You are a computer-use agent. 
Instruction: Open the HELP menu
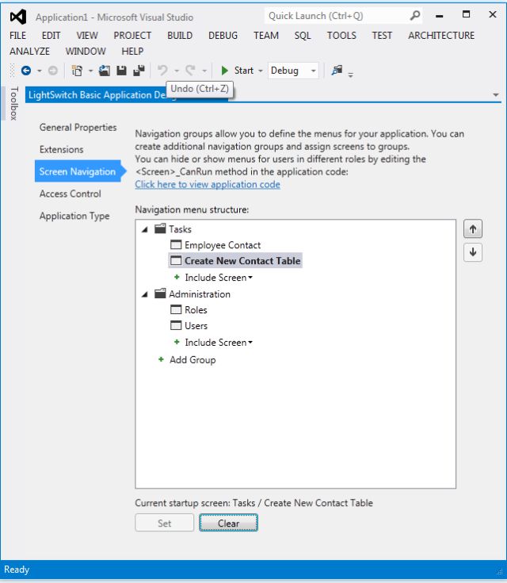132,51
